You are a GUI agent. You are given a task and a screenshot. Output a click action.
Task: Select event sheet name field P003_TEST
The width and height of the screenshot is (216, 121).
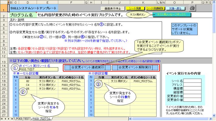pyautogui.click(x=39, y=69)
